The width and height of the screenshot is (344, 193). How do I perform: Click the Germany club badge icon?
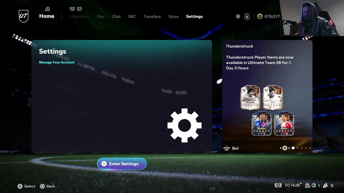click(x=247, y=17)
